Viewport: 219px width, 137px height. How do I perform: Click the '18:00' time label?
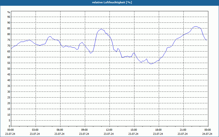(159, 130)
